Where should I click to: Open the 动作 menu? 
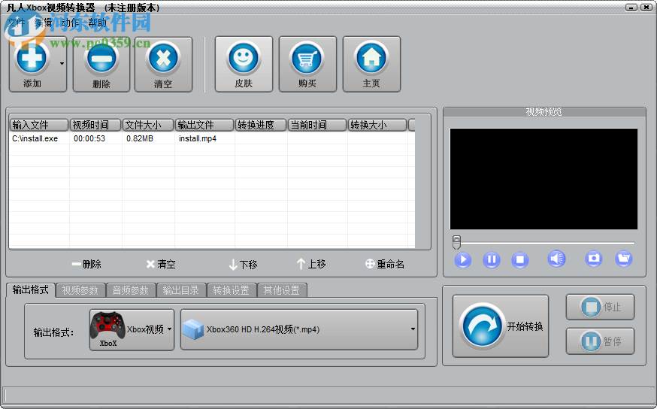[70, 23]
